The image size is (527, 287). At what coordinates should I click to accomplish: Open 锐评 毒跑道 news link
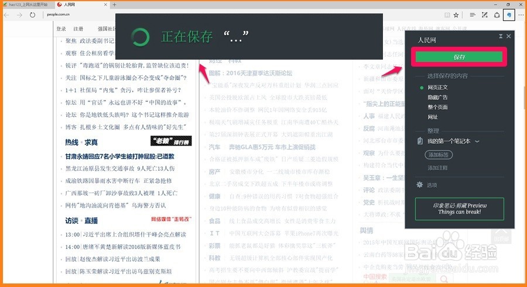126,65
